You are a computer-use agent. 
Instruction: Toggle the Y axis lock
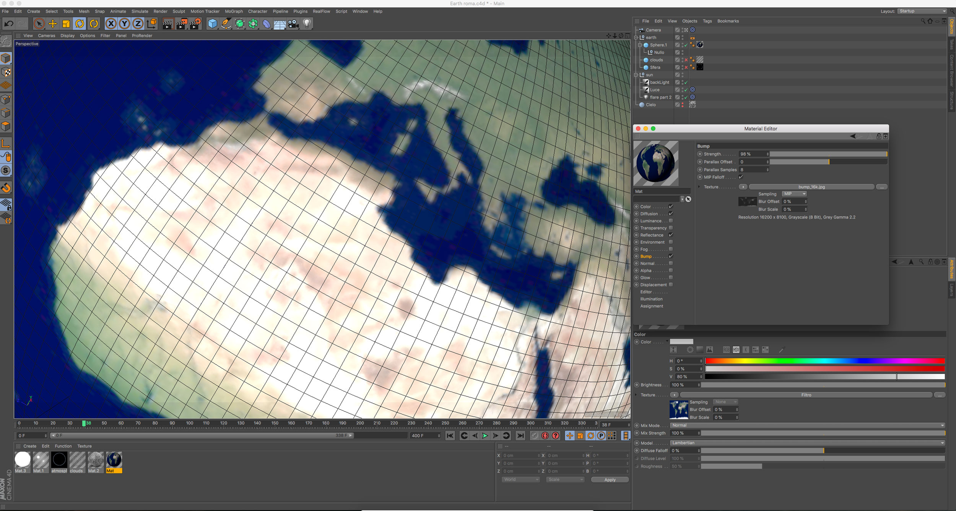pos(124,24)
